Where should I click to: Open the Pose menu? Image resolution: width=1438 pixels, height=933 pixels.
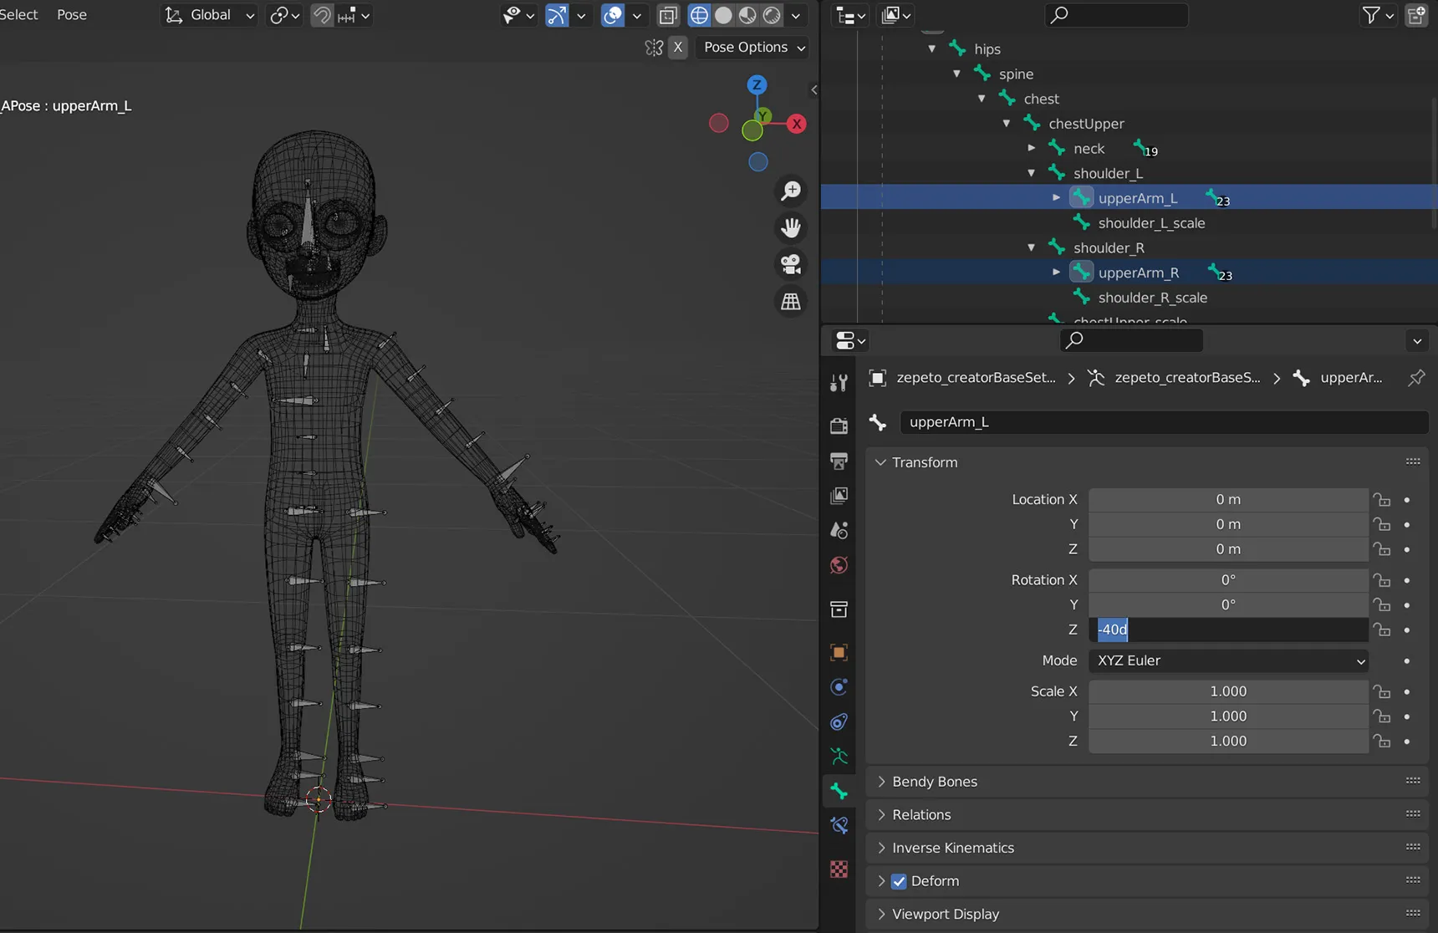click(72, 15)
